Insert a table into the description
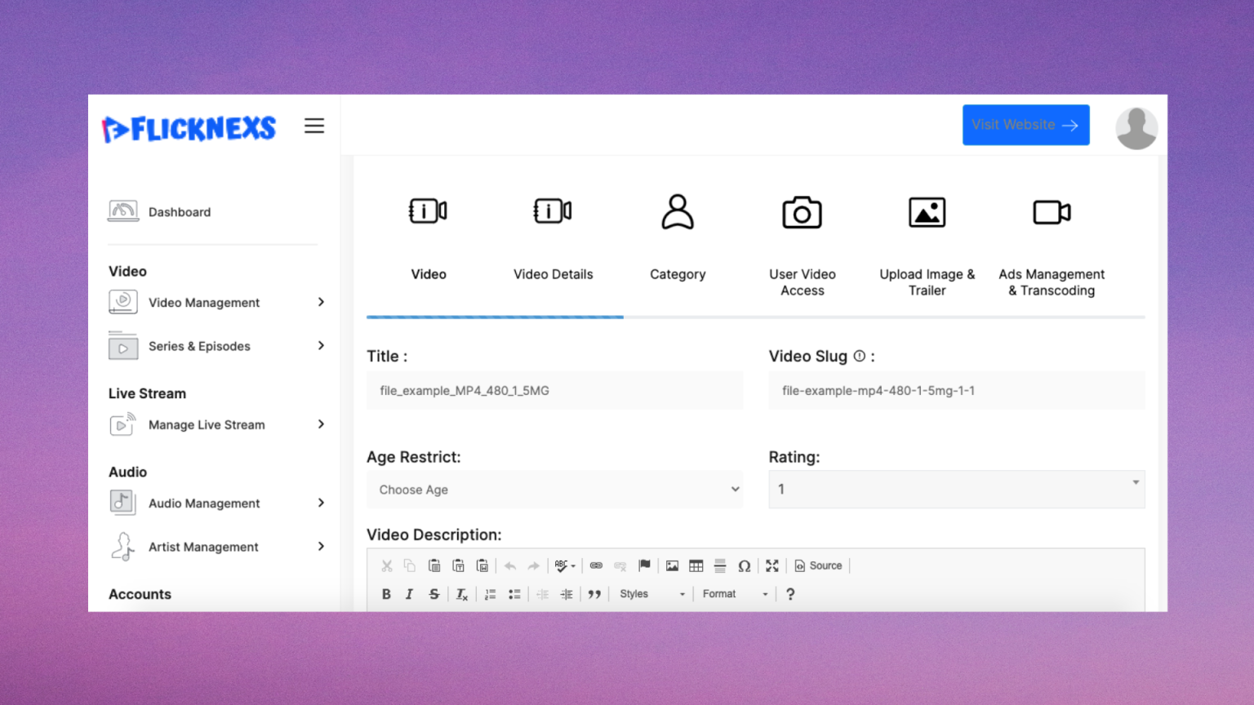This screenshot has height=705, width=1254. click(696, 565)
